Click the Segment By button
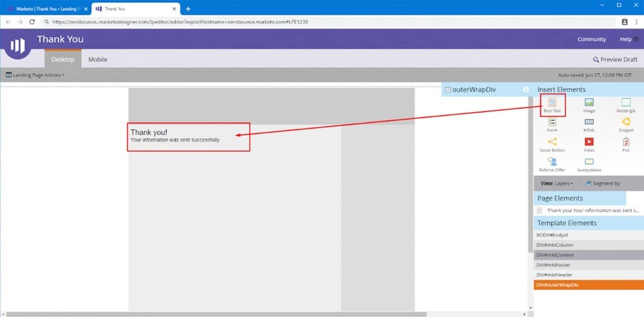This screenshot has width=644, height=317. click(603, 184)
